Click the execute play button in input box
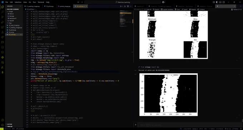 135,125
